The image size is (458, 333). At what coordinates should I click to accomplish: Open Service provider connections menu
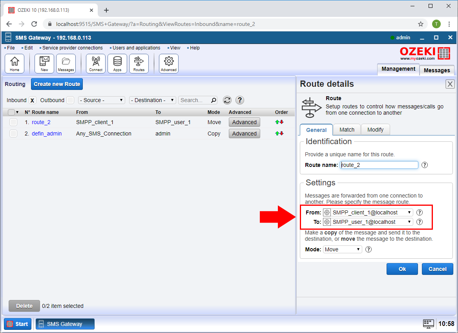[73, 48]
